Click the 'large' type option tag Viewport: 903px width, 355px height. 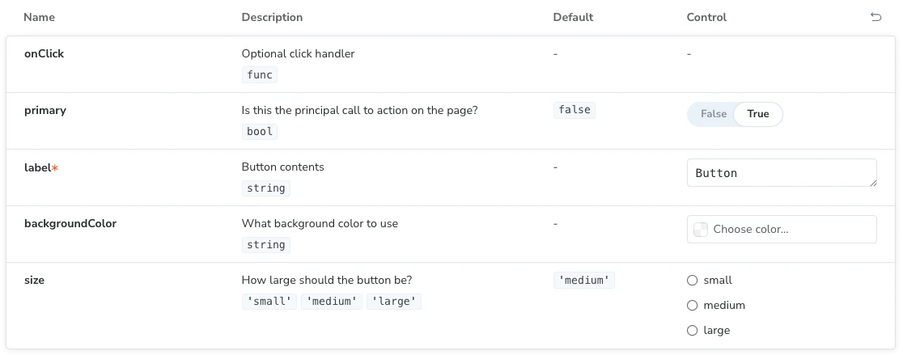(394, 302)
